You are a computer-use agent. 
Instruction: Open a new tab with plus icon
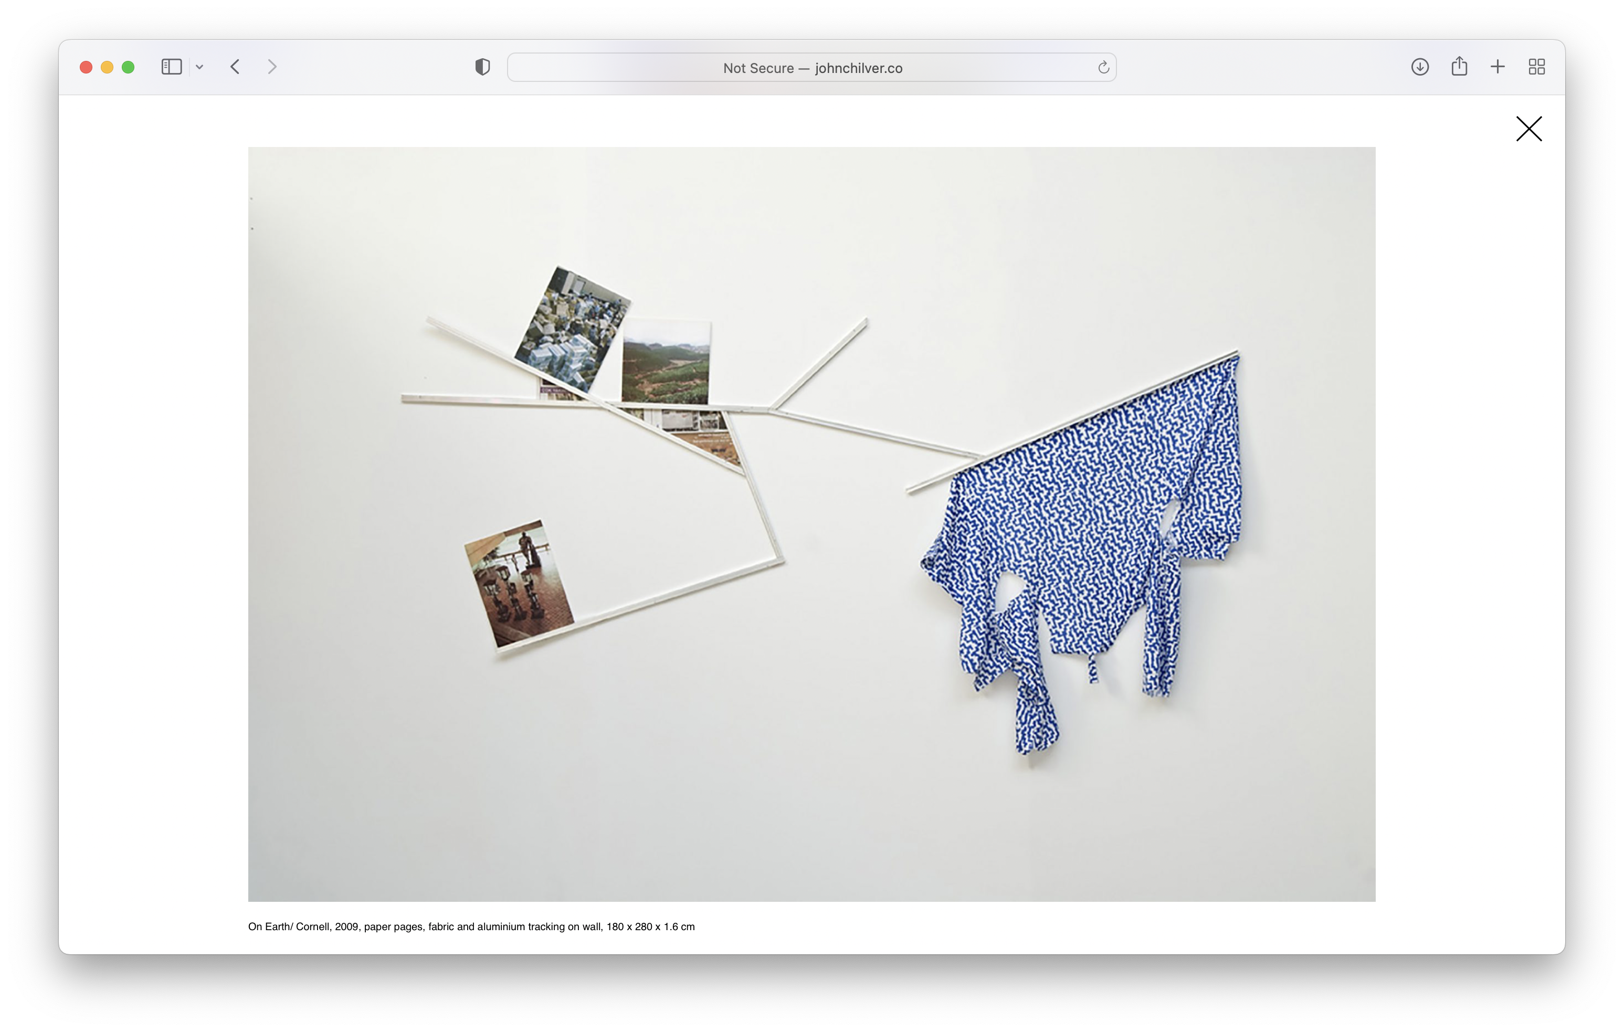pyautogui.click(x=1497, y=67)
